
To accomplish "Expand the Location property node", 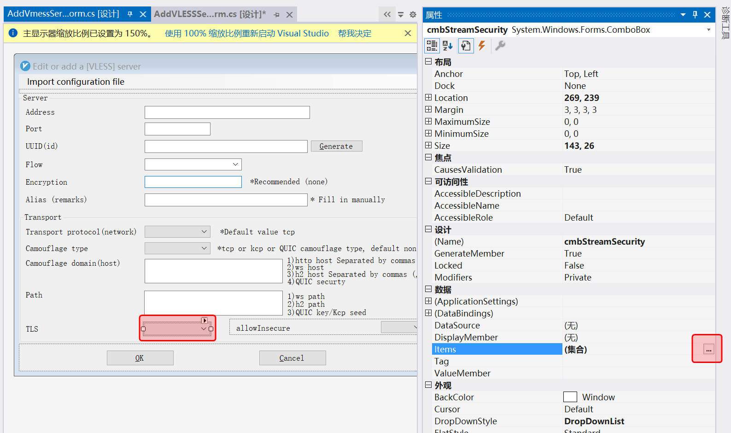I will 428,98.
